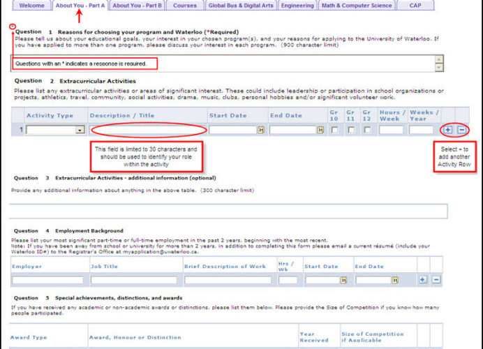
Task: Add another employment row with plus icon
Action: pos(422,279)
